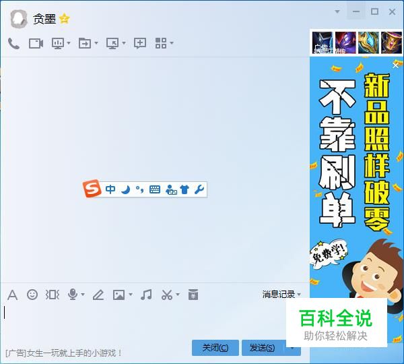The height and width of the screenshot is (364, 404).
Task: Click the 发送(S) button
Action: pyautogui.click(x=263, y=348)
